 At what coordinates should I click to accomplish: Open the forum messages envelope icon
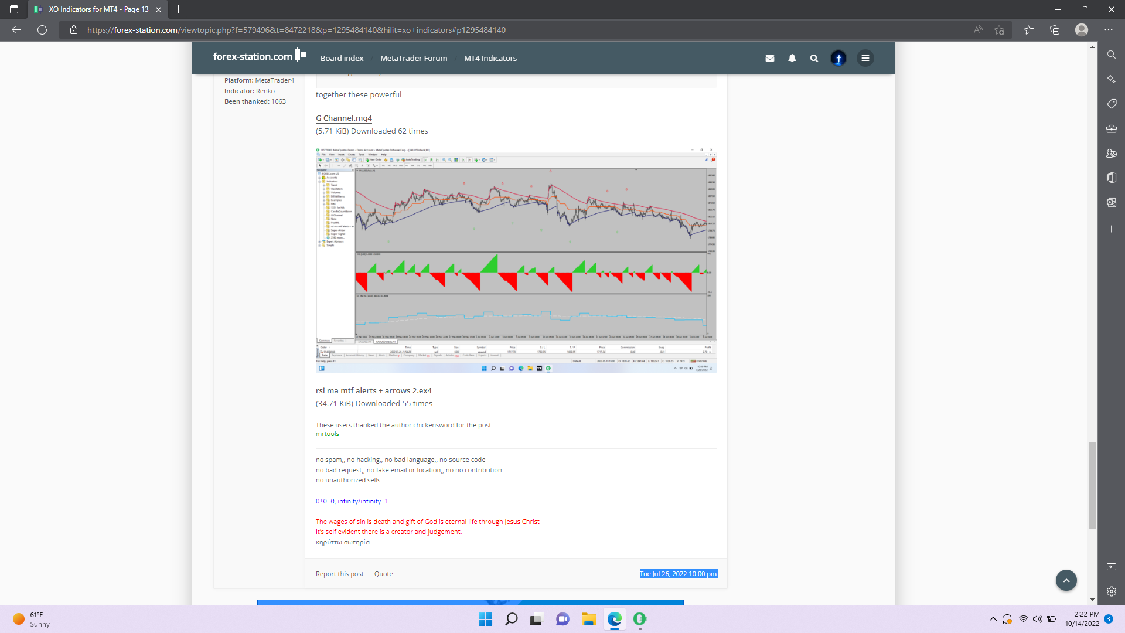770,58
